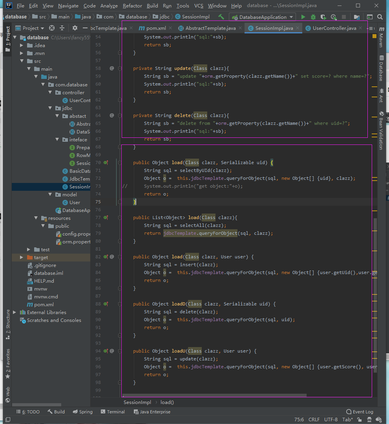Open the Navigate menu
The height and width of the screenshot is (424, 389).
point(68,5)
